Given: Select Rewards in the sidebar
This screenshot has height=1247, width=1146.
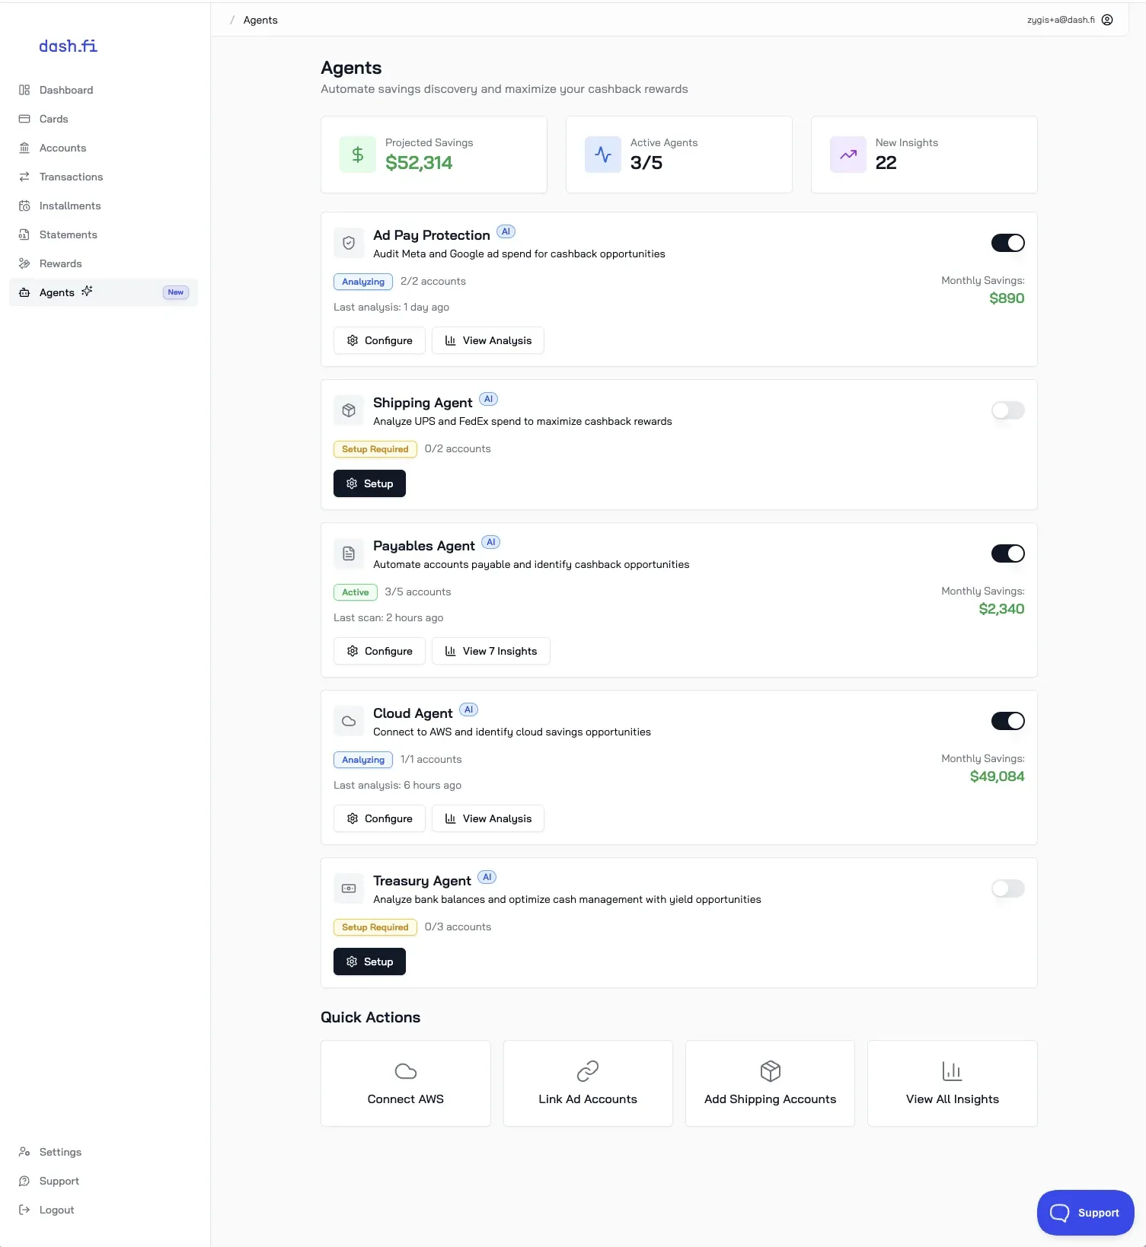Looking at the screenshot, I should point(104,263).
